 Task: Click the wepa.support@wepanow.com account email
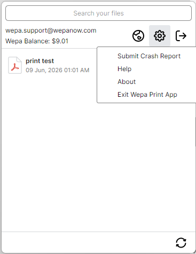(51, 30)
